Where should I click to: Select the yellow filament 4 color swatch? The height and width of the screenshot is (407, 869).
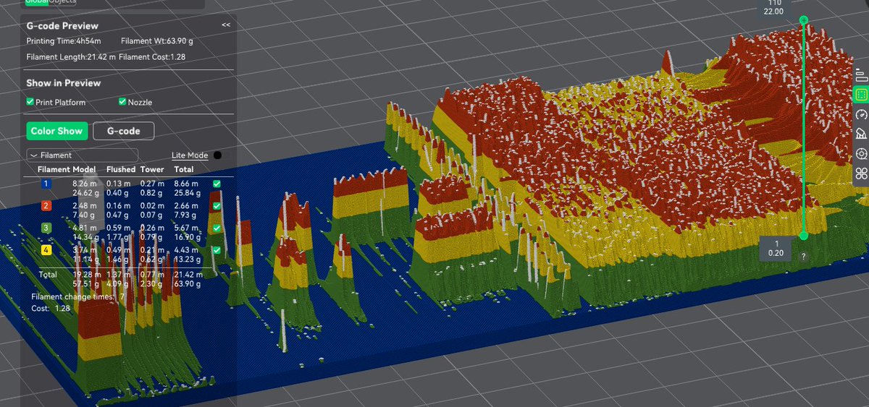pos(46,250)
